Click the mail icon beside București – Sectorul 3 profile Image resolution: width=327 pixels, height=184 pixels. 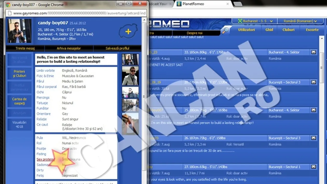click(x=314, y=82)
